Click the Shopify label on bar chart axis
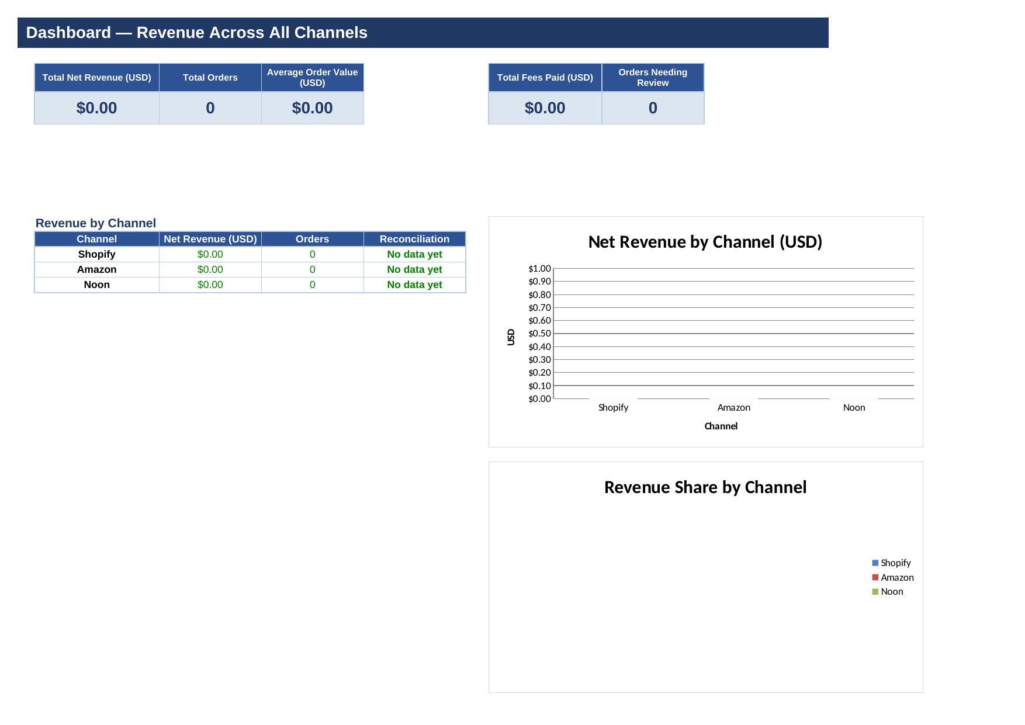 (613, 408)
